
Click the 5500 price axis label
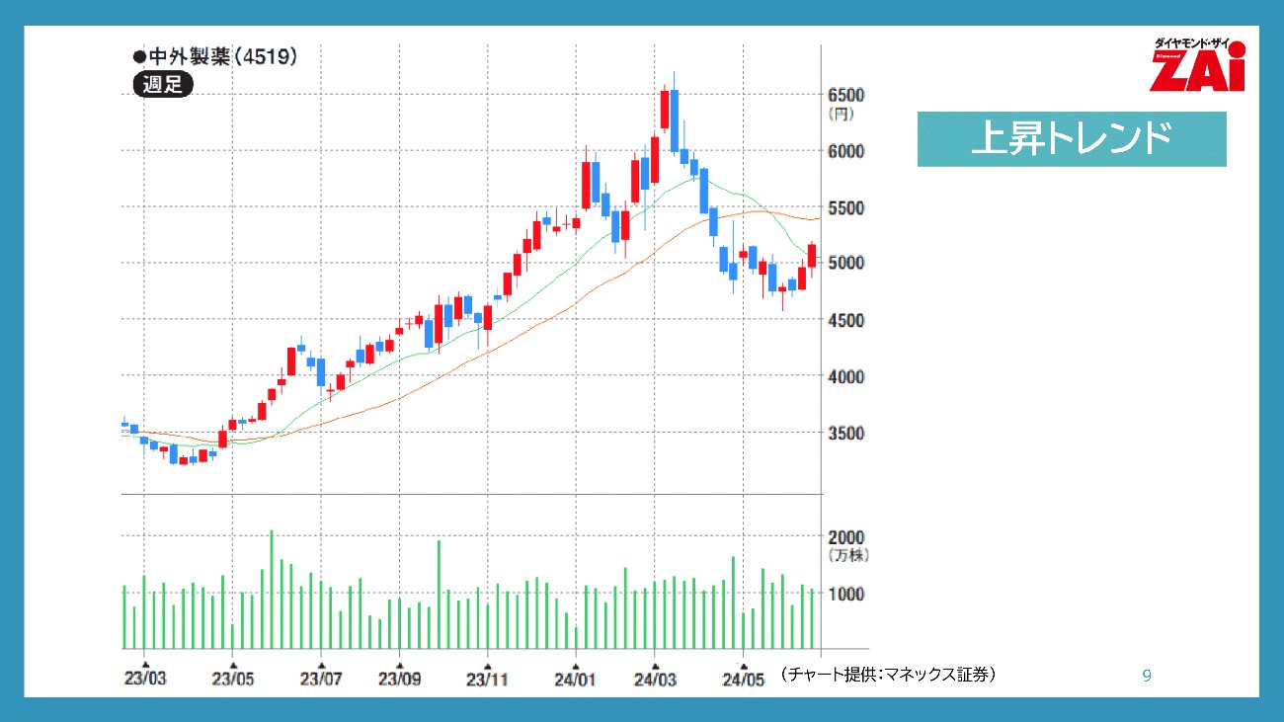pos(845,207)
